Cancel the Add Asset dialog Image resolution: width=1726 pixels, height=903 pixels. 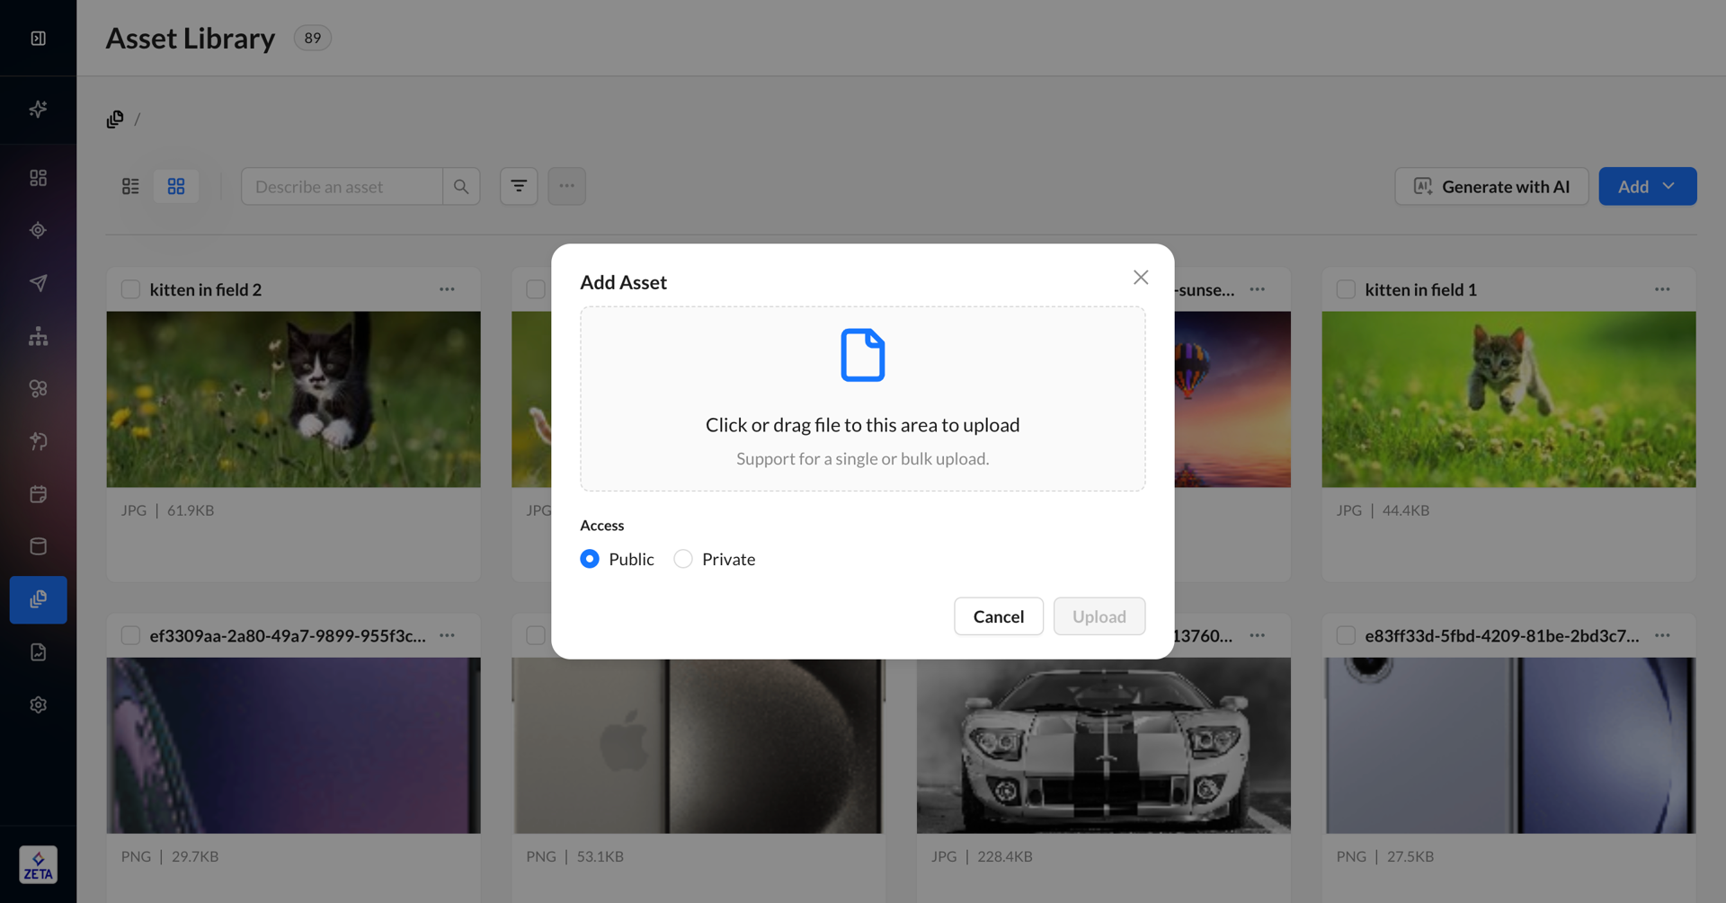click(998, 616)
